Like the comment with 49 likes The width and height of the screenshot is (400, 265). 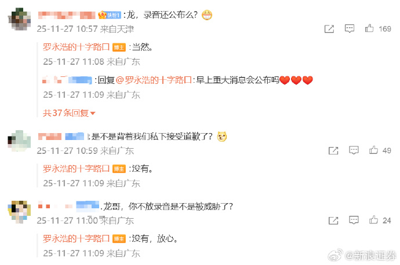(x=373, y=150)
